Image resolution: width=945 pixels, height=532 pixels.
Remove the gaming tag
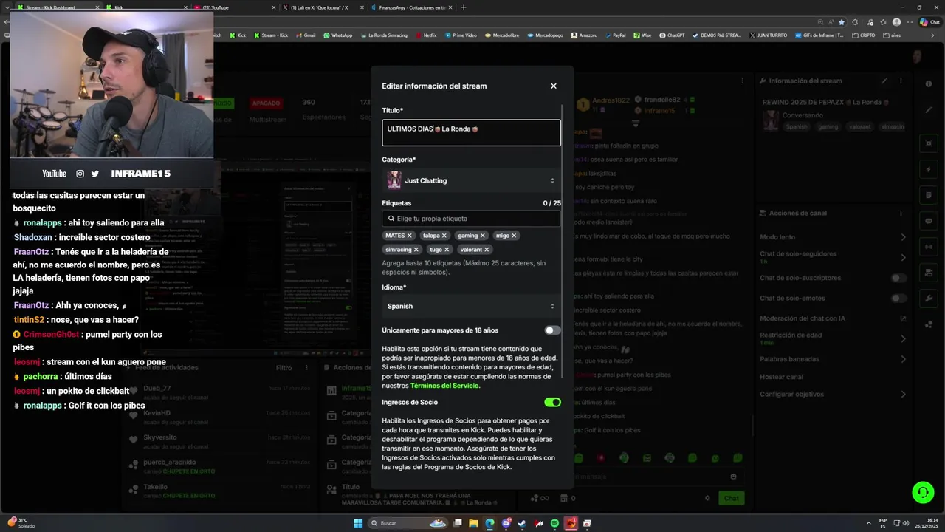(x=482, y=236)
